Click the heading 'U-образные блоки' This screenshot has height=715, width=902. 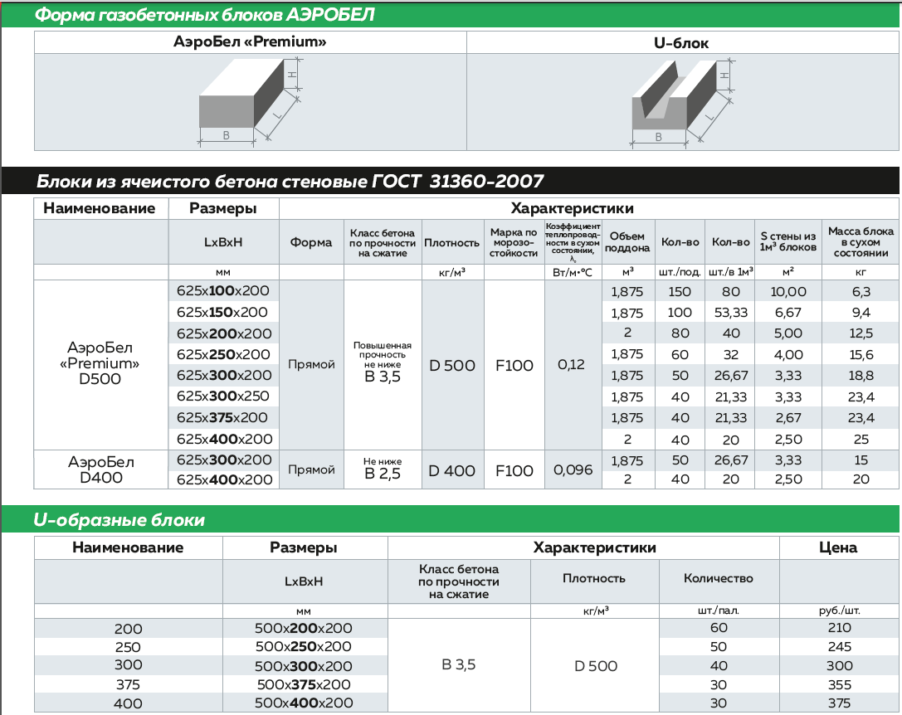pyautogui.click(x=119, y=520)
